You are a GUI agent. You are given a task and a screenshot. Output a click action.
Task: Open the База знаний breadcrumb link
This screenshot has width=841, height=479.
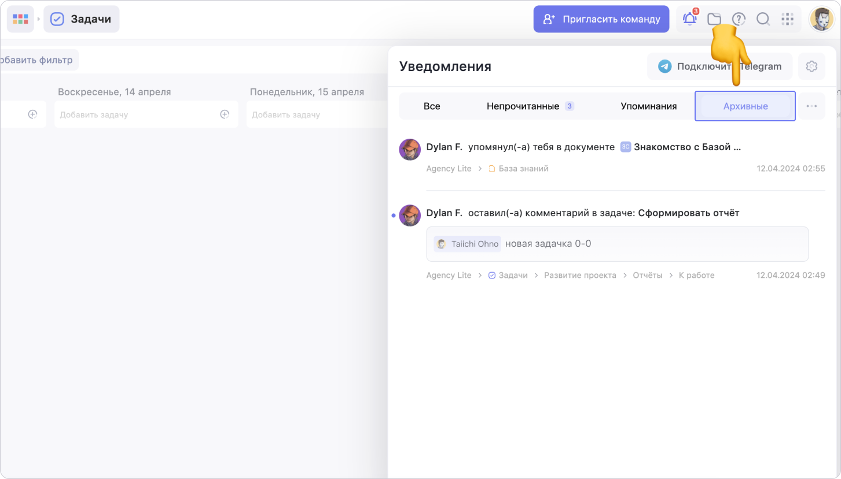click(523, 169)
